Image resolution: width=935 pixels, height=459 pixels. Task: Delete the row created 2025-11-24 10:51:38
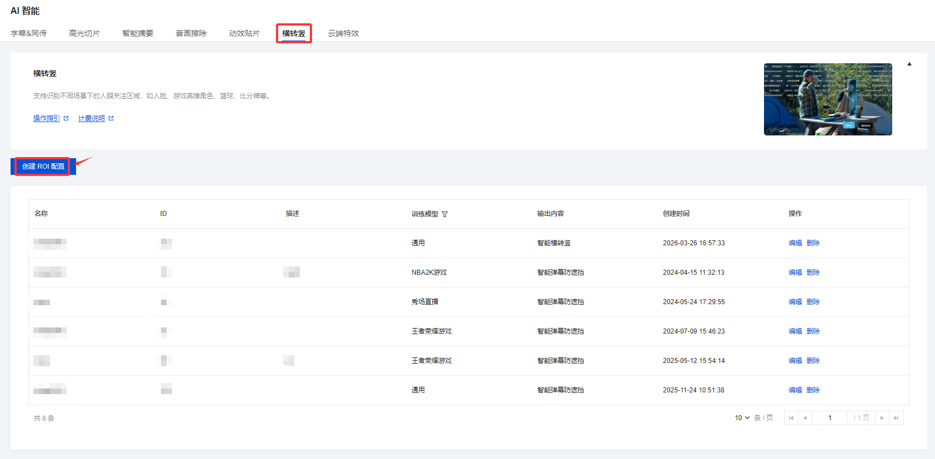click(x=813, y=390)
